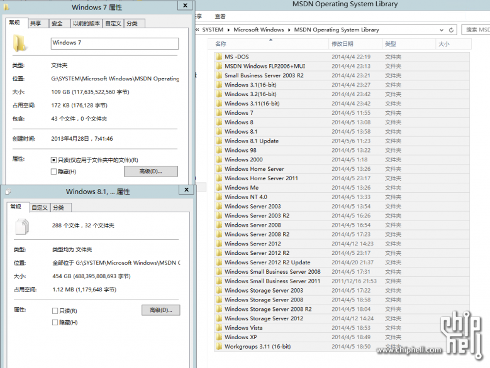
Task: Toggle read-only checkbox in Windows 7 properties
Action: [53, 160]
